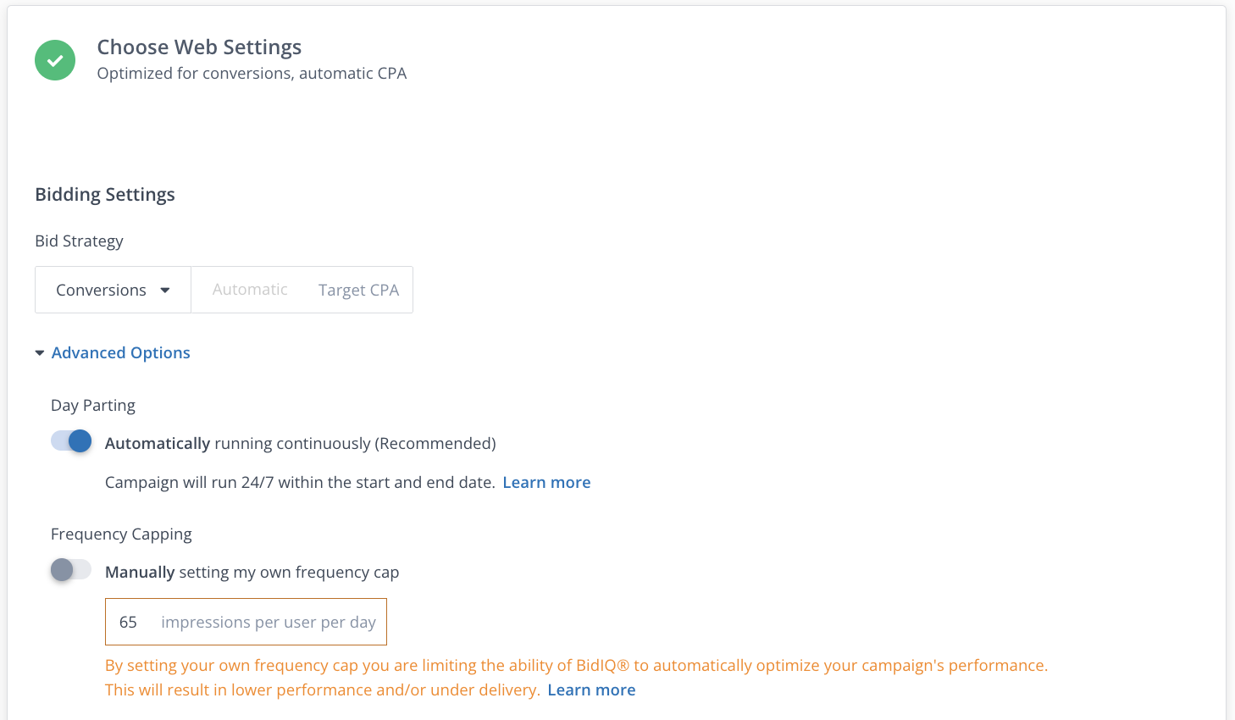Click the Bid Strategy label
This screenshot has height=720, width=1235.
pyautogui.click(x=79, y=241)
